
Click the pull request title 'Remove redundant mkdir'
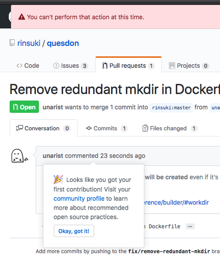coord(115,89)
